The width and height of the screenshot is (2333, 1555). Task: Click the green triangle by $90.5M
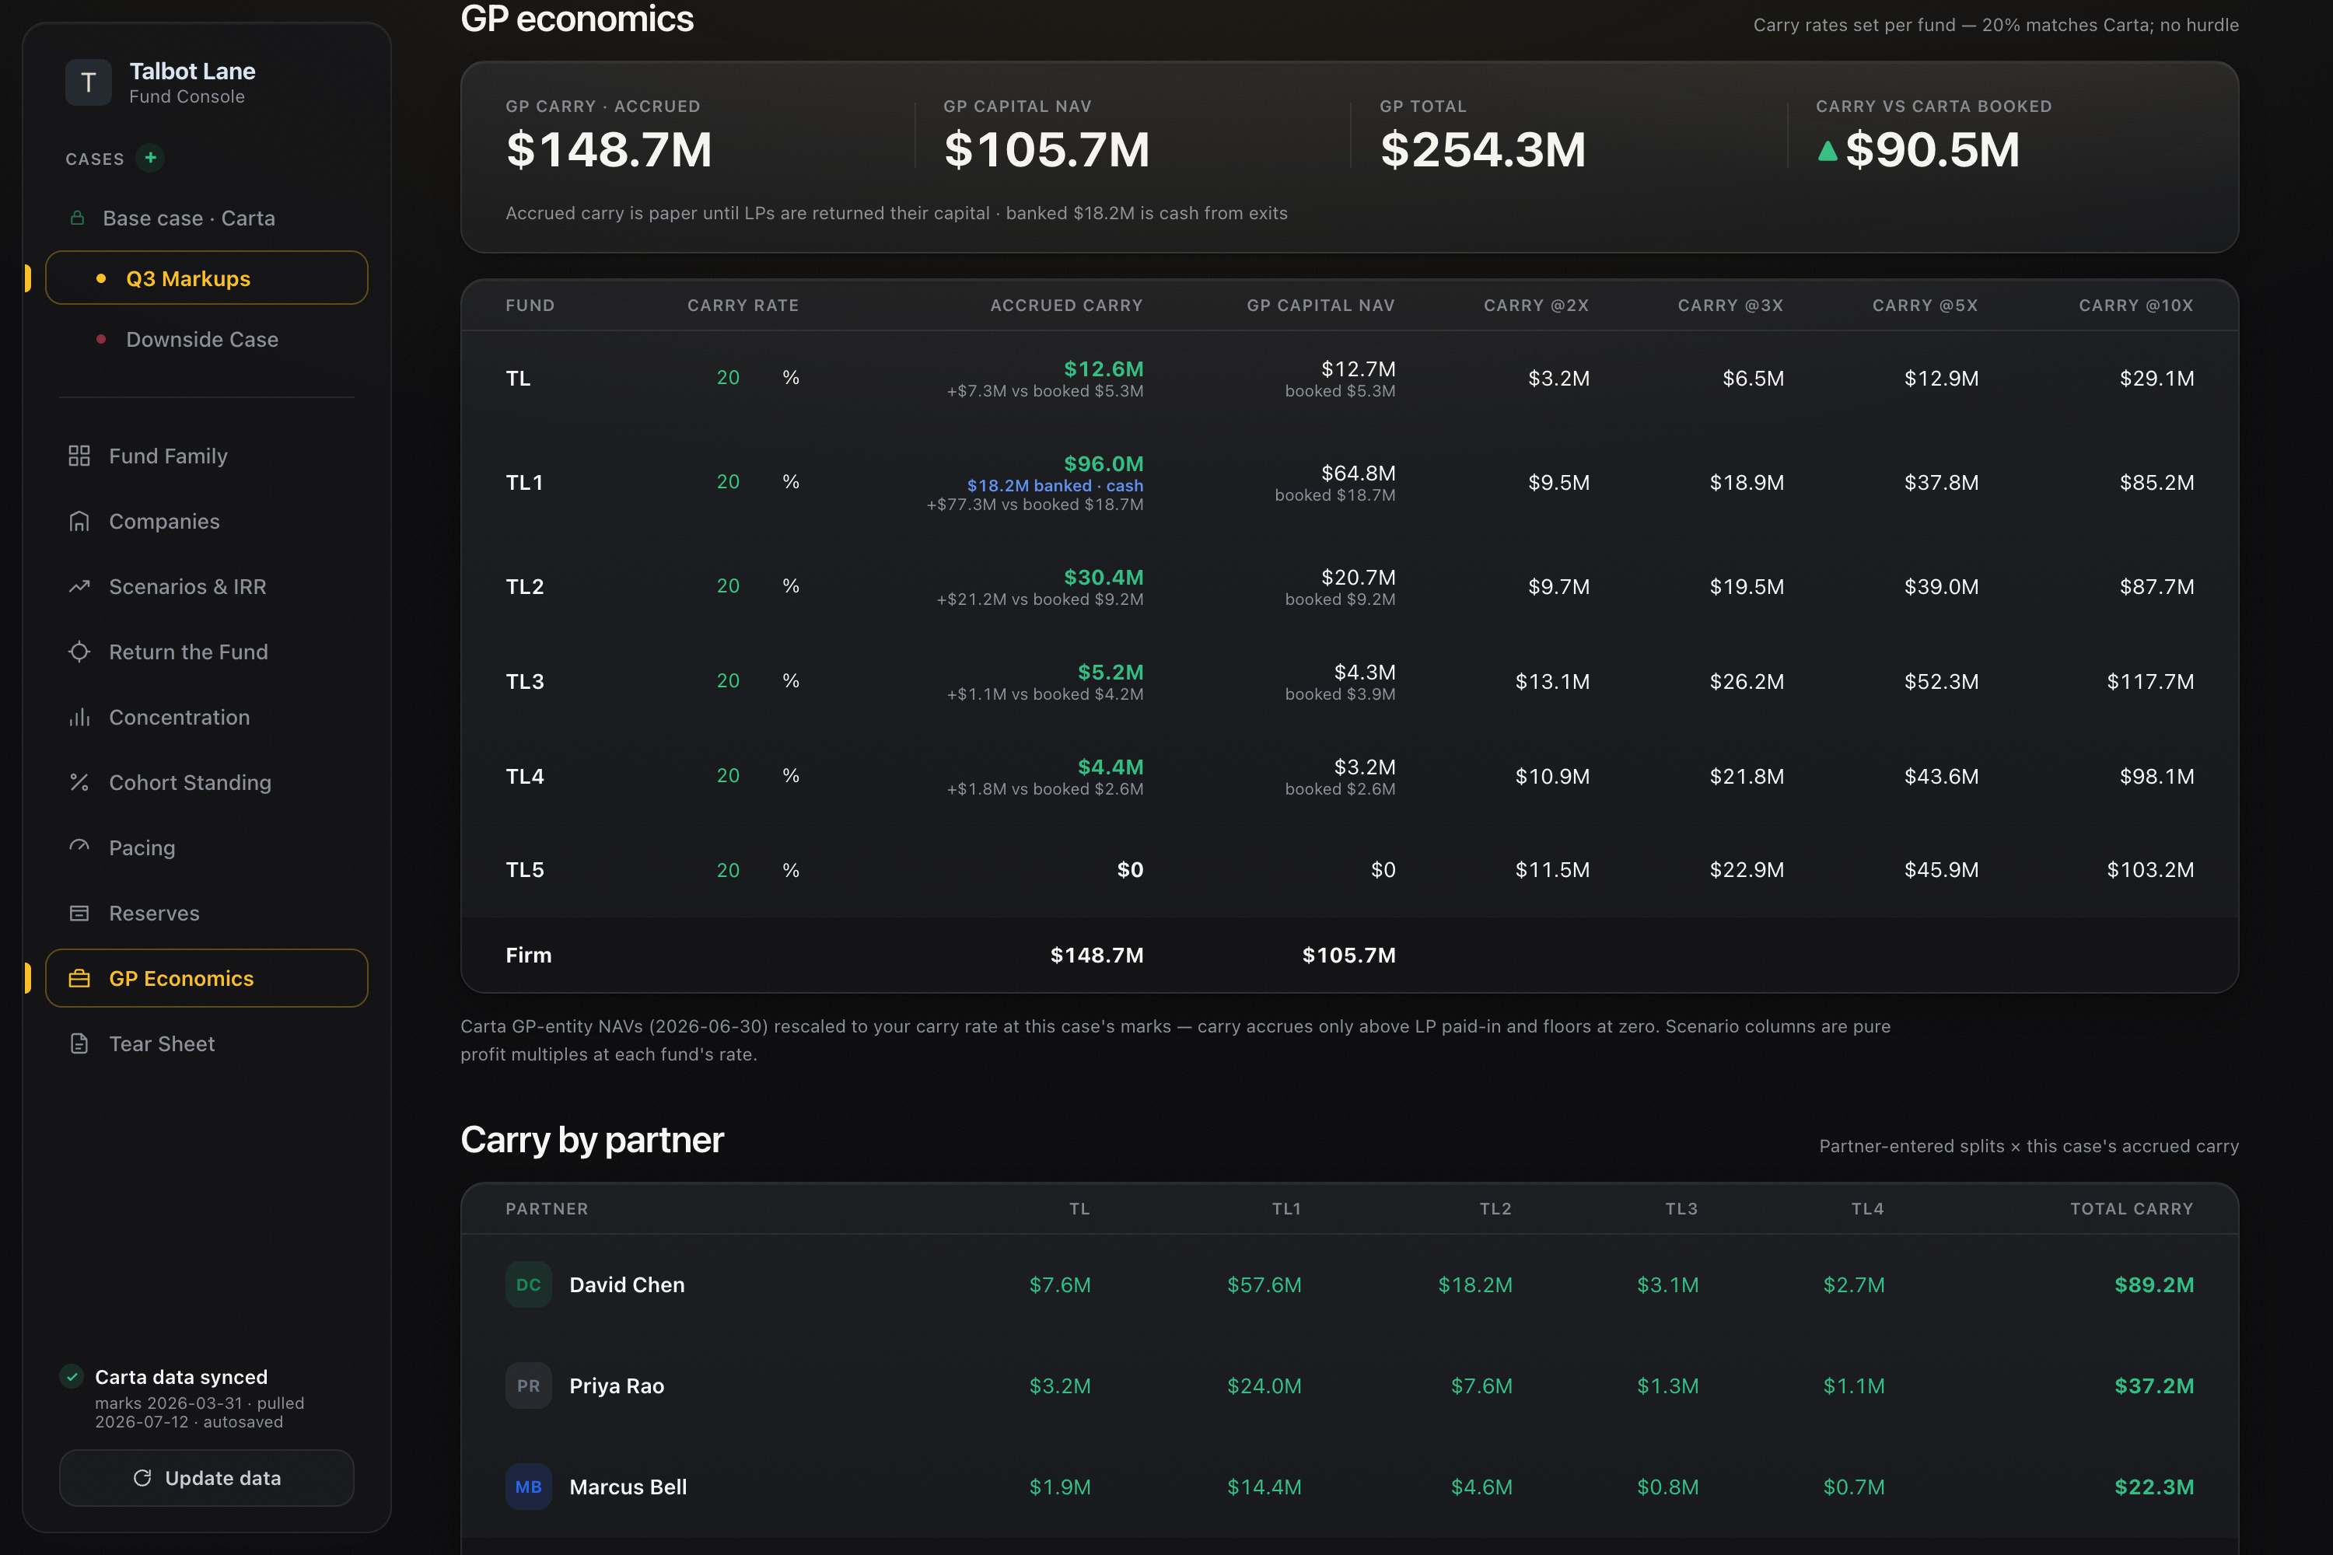pos(1827,151)
